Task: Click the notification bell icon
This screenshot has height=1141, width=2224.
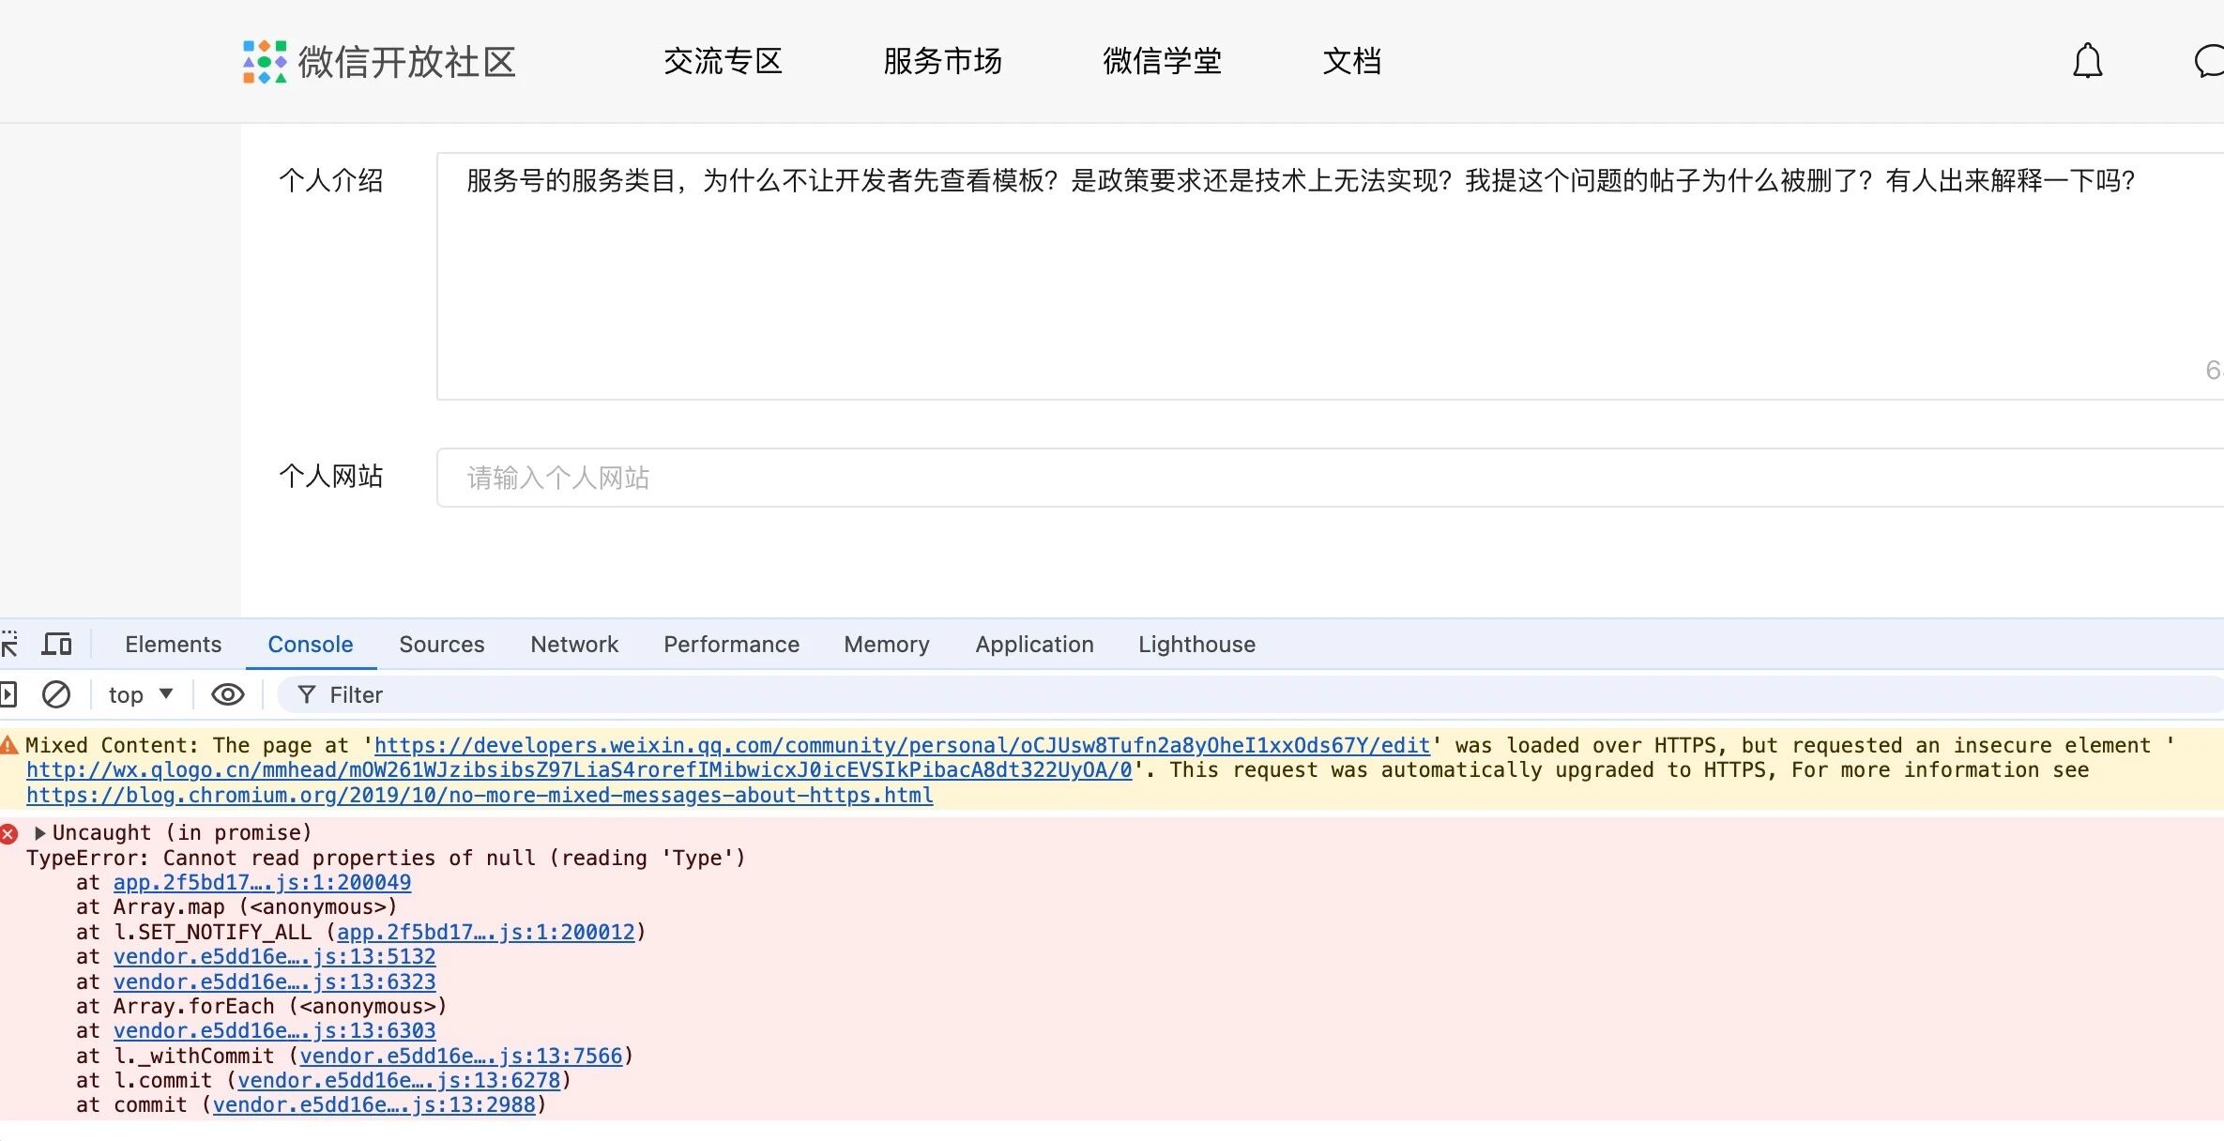Action: [x=2087, y=62]
